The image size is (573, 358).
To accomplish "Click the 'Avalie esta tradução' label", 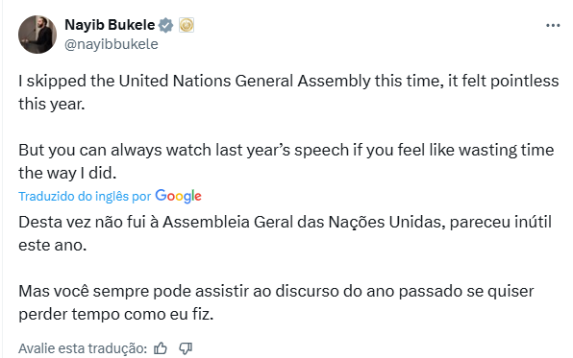I will coord(83,348).
